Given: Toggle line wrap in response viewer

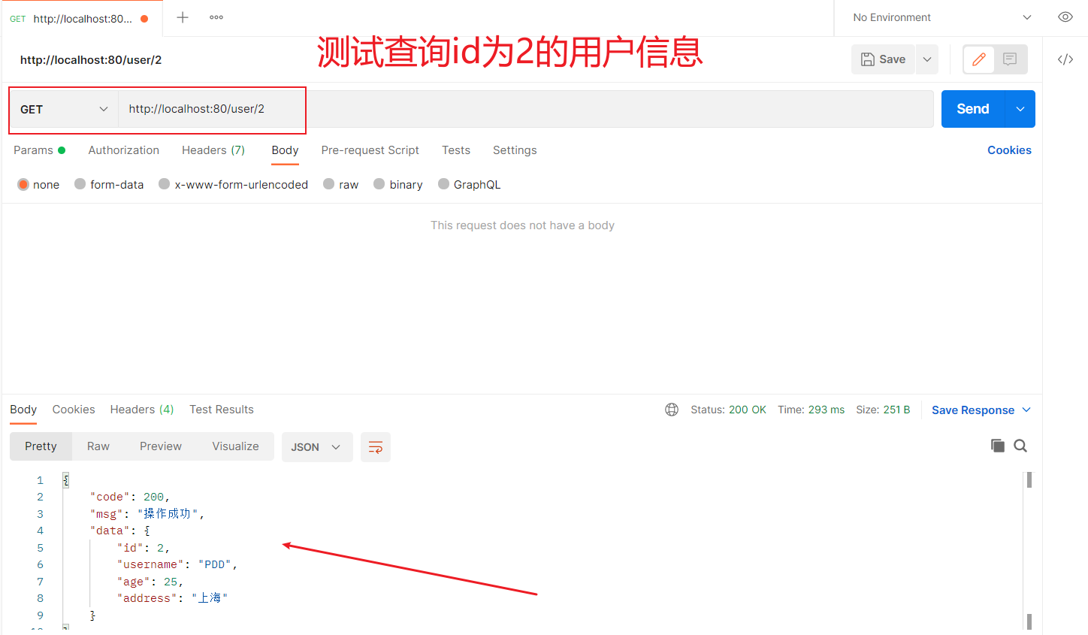Looking at the screenshot, I should tap(376, 447).
